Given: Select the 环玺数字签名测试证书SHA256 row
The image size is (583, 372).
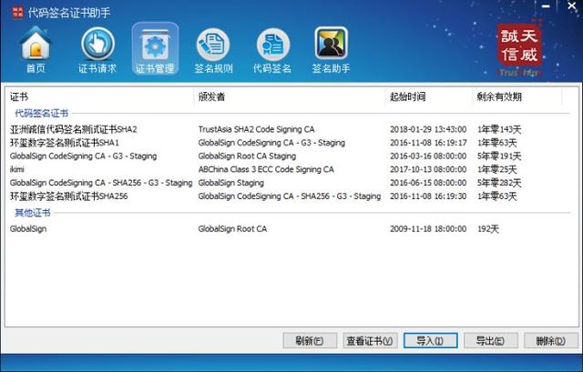Looking at the screenshot, I should coord(288,196).
